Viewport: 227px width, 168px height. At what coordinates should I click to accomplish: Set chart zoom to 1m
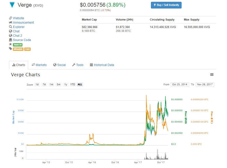click(x=51, y=85)
